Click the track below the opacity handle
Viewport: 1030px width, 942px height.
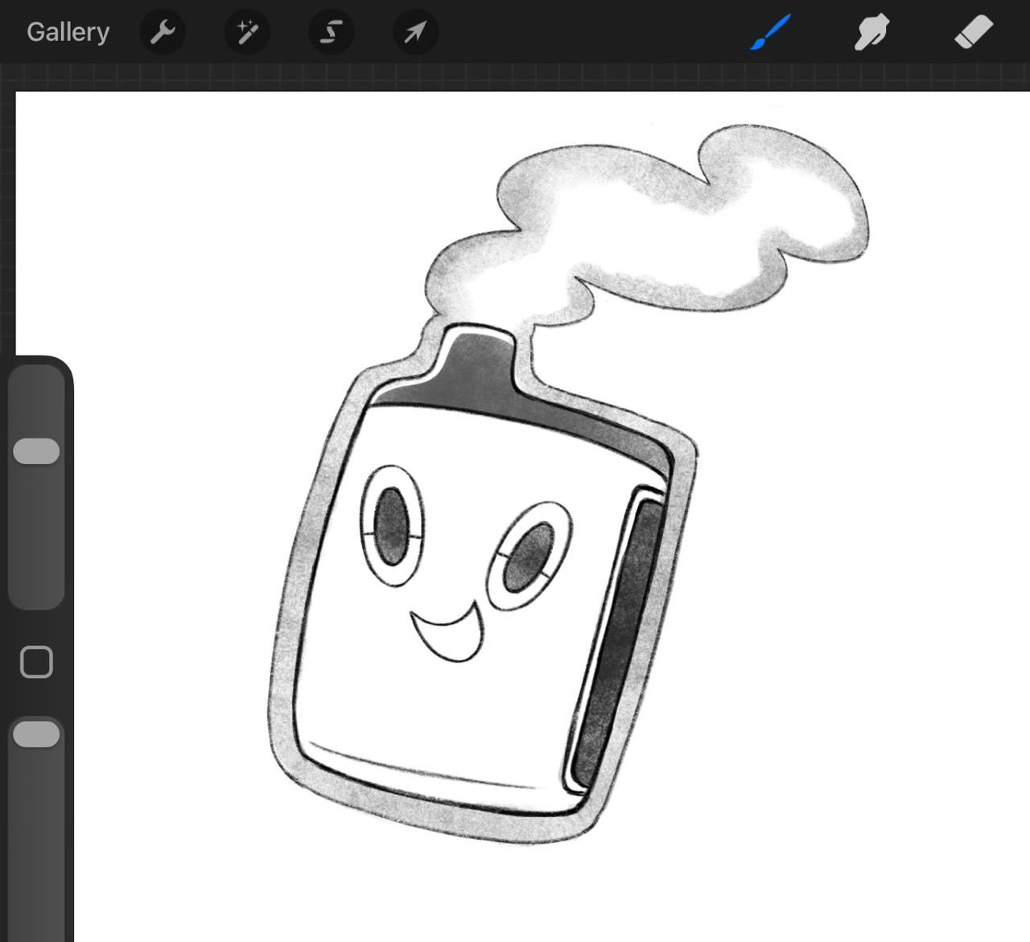(36, 837)
